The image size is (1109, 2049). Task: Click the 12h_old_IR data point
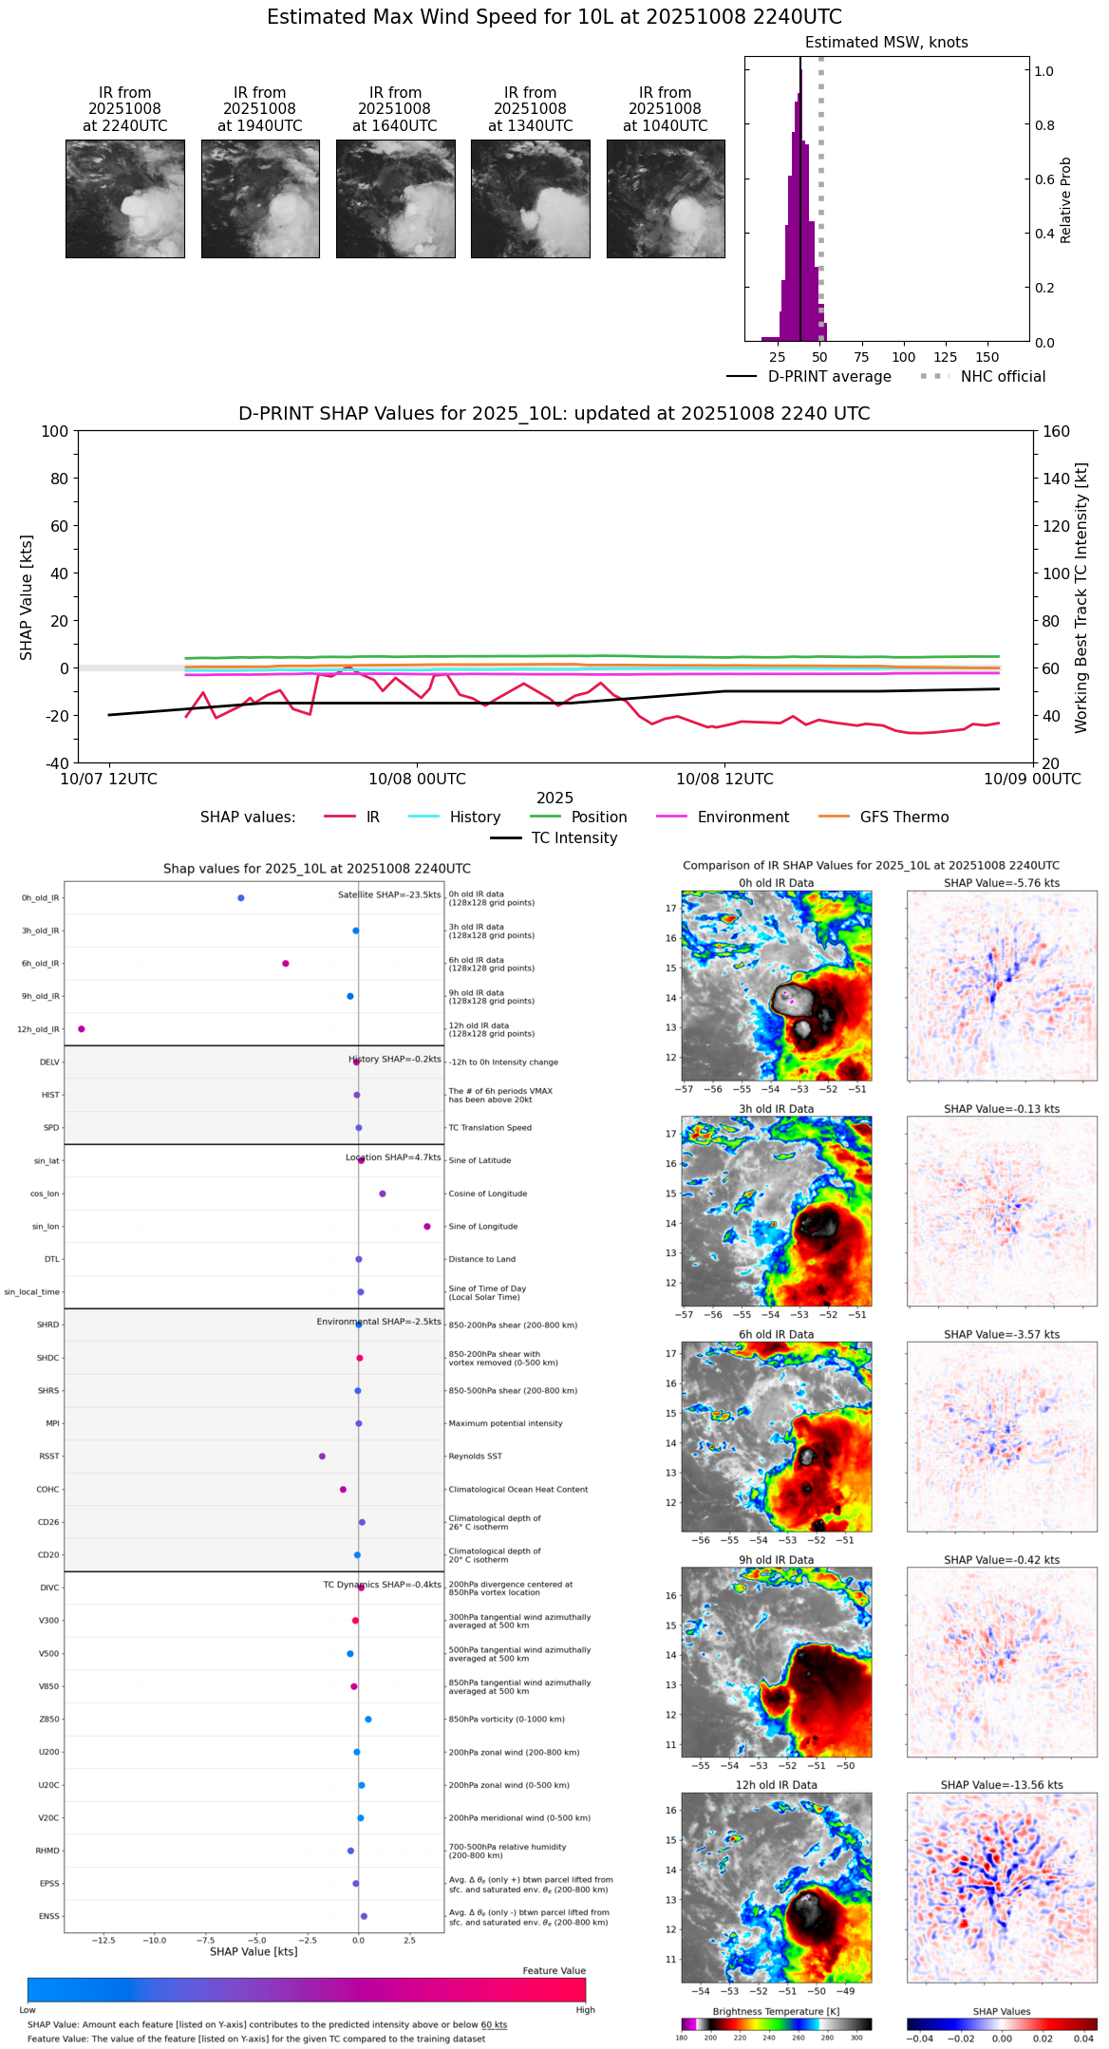pos(82,1028)
